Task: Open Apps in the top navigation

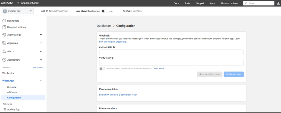Action: (x=213, y=3)
